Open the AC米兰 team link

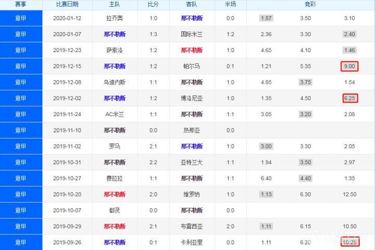[x=115, y=115]
